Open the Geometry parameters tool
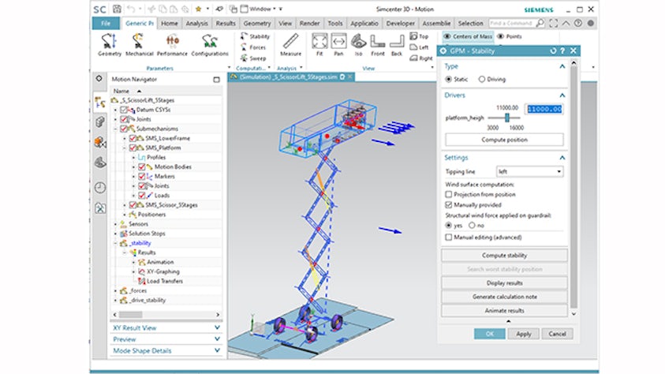665x374 pixels. 110,44
